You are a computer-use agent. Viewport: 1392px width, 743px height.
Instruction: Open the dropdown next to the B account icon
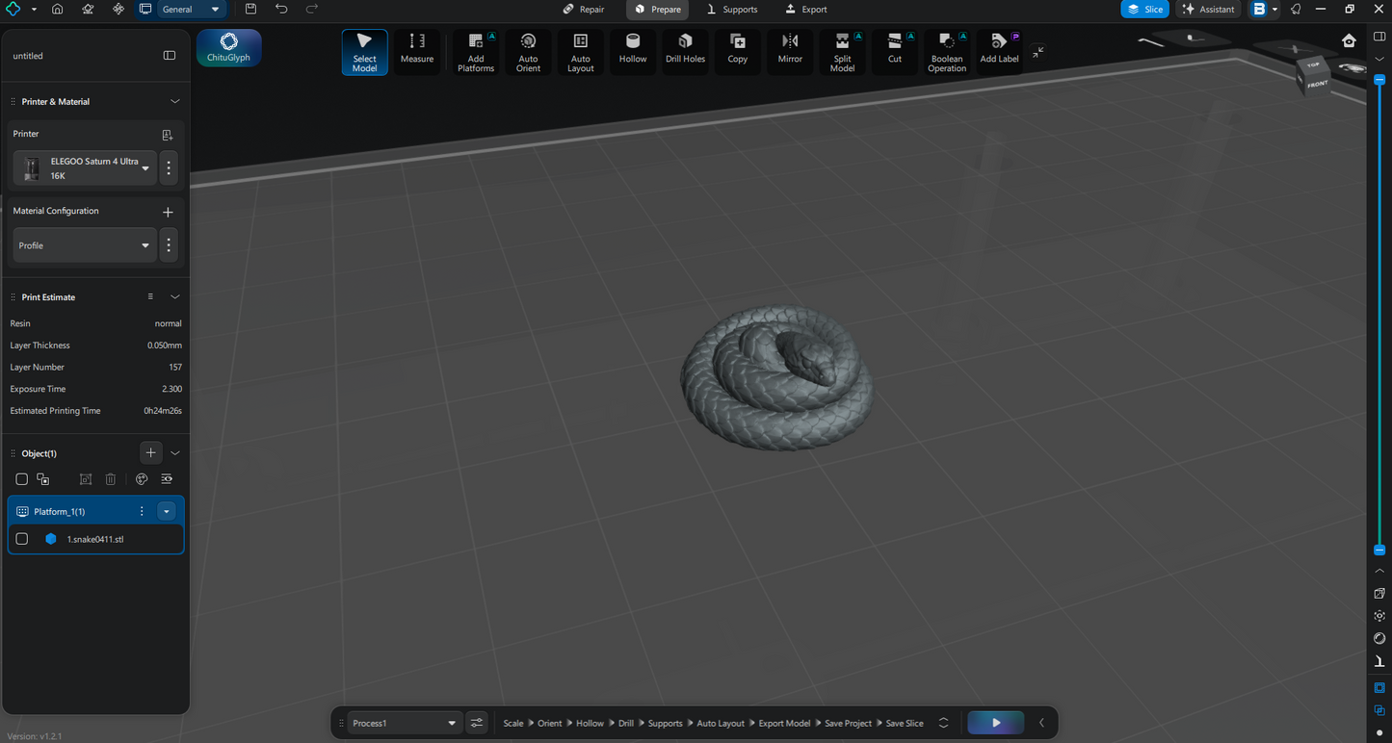tap(1274, 10)
